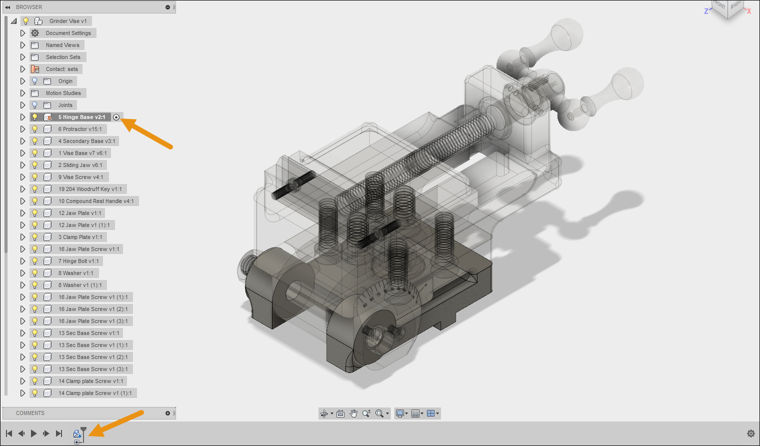Click the Contact sets icon
The width and height of the screenshot is (760, 446).
(x=35, y=69)
